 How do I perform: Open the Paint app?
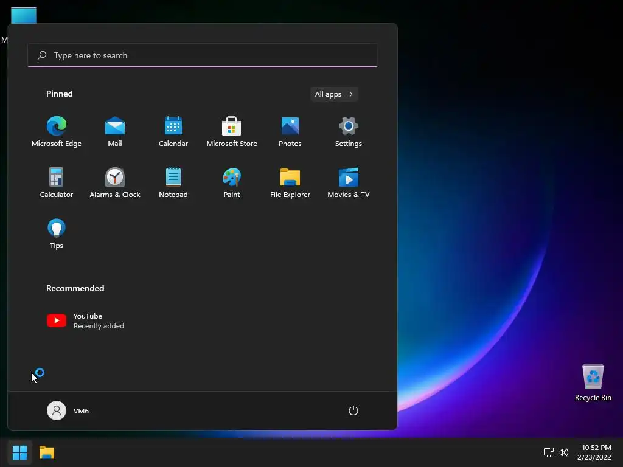coord(232,183)
